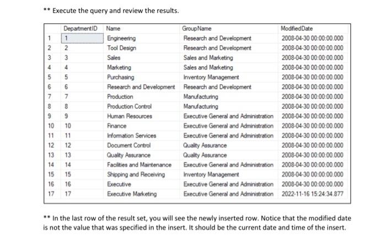Click the modified date 2022-11-16 15:24:34.877
The width and height of the screenshot is (386, 239).
tap(313, 194)
